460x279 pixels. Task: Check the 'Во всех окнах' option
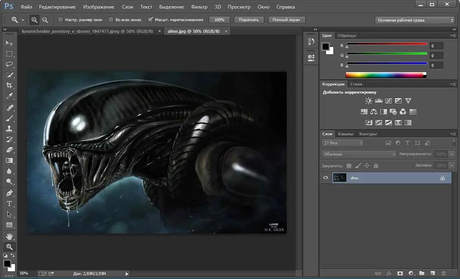111,20
